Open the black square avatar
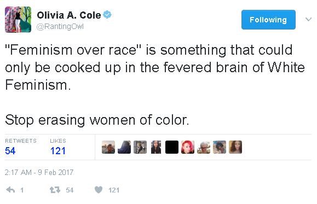Viewport: 317px width, 204px height. [172, 147]
